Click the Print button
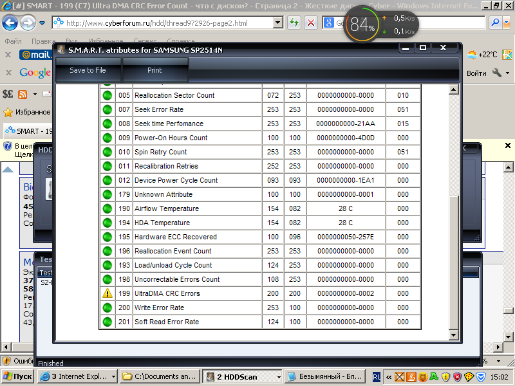Viewport: 515px width, 386px height. pos(154,70)
